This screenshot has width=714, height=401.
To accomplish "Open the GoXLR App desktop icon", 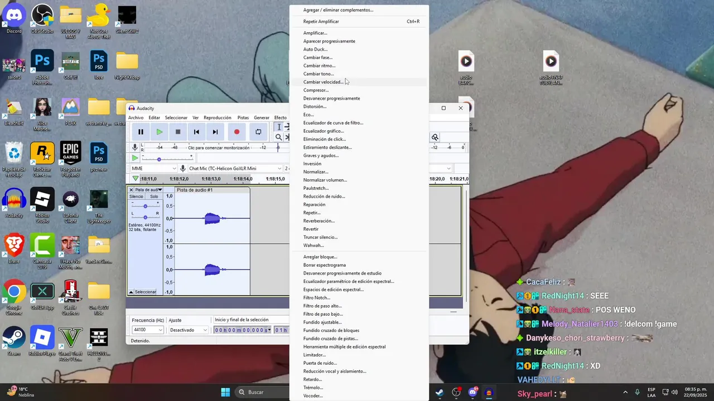I will tap(42, 296).
